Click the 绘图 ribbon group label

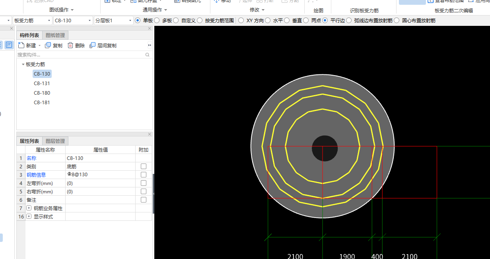point(318,10)
